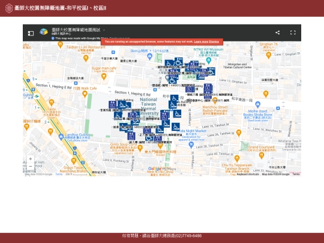
Task: Click the 臺師大校園無障礙地圖測試 map title
Action: tap(76, 30)
